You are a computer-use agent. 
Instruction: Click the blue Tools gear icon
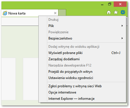[x=123, y=12]
